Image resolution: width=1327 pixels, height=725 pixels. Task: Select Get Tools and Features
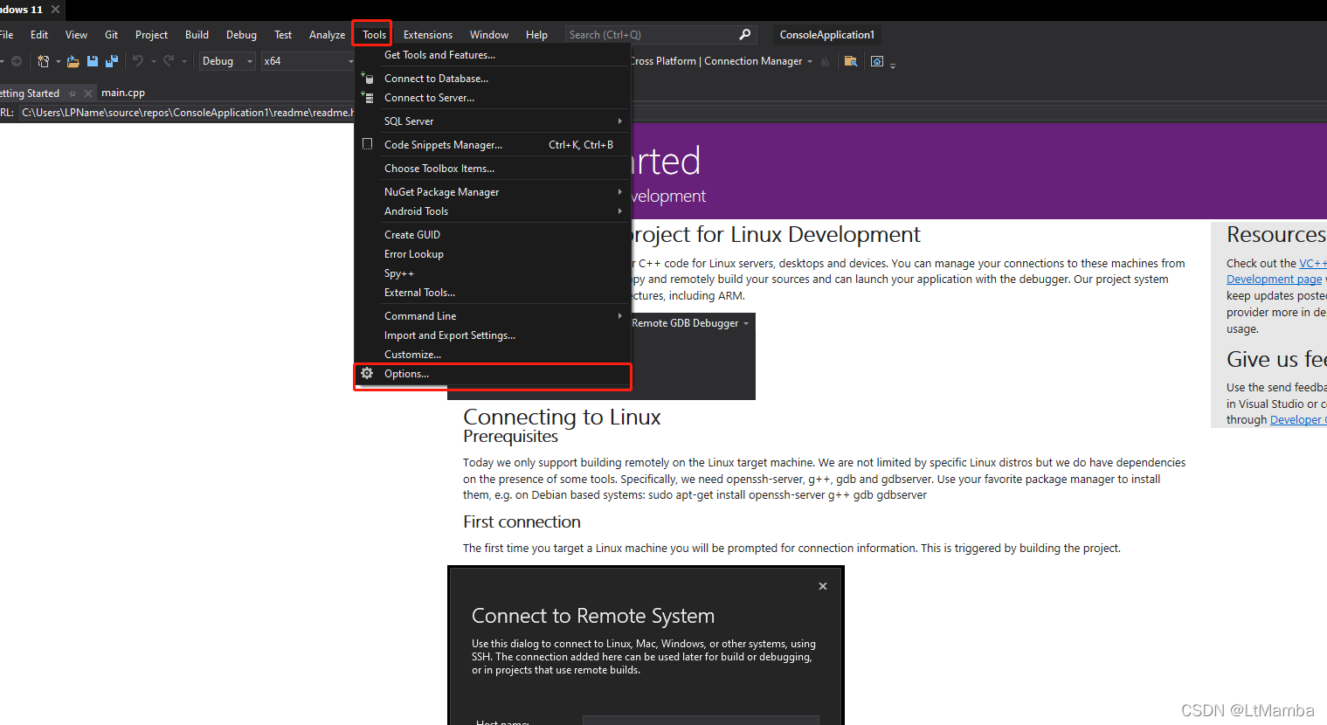click(492, 55)
